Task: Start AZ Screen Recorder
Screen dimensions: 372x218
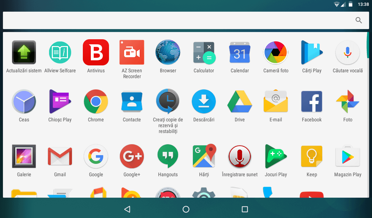Action: pyautogui.click(x=132, y=52)
